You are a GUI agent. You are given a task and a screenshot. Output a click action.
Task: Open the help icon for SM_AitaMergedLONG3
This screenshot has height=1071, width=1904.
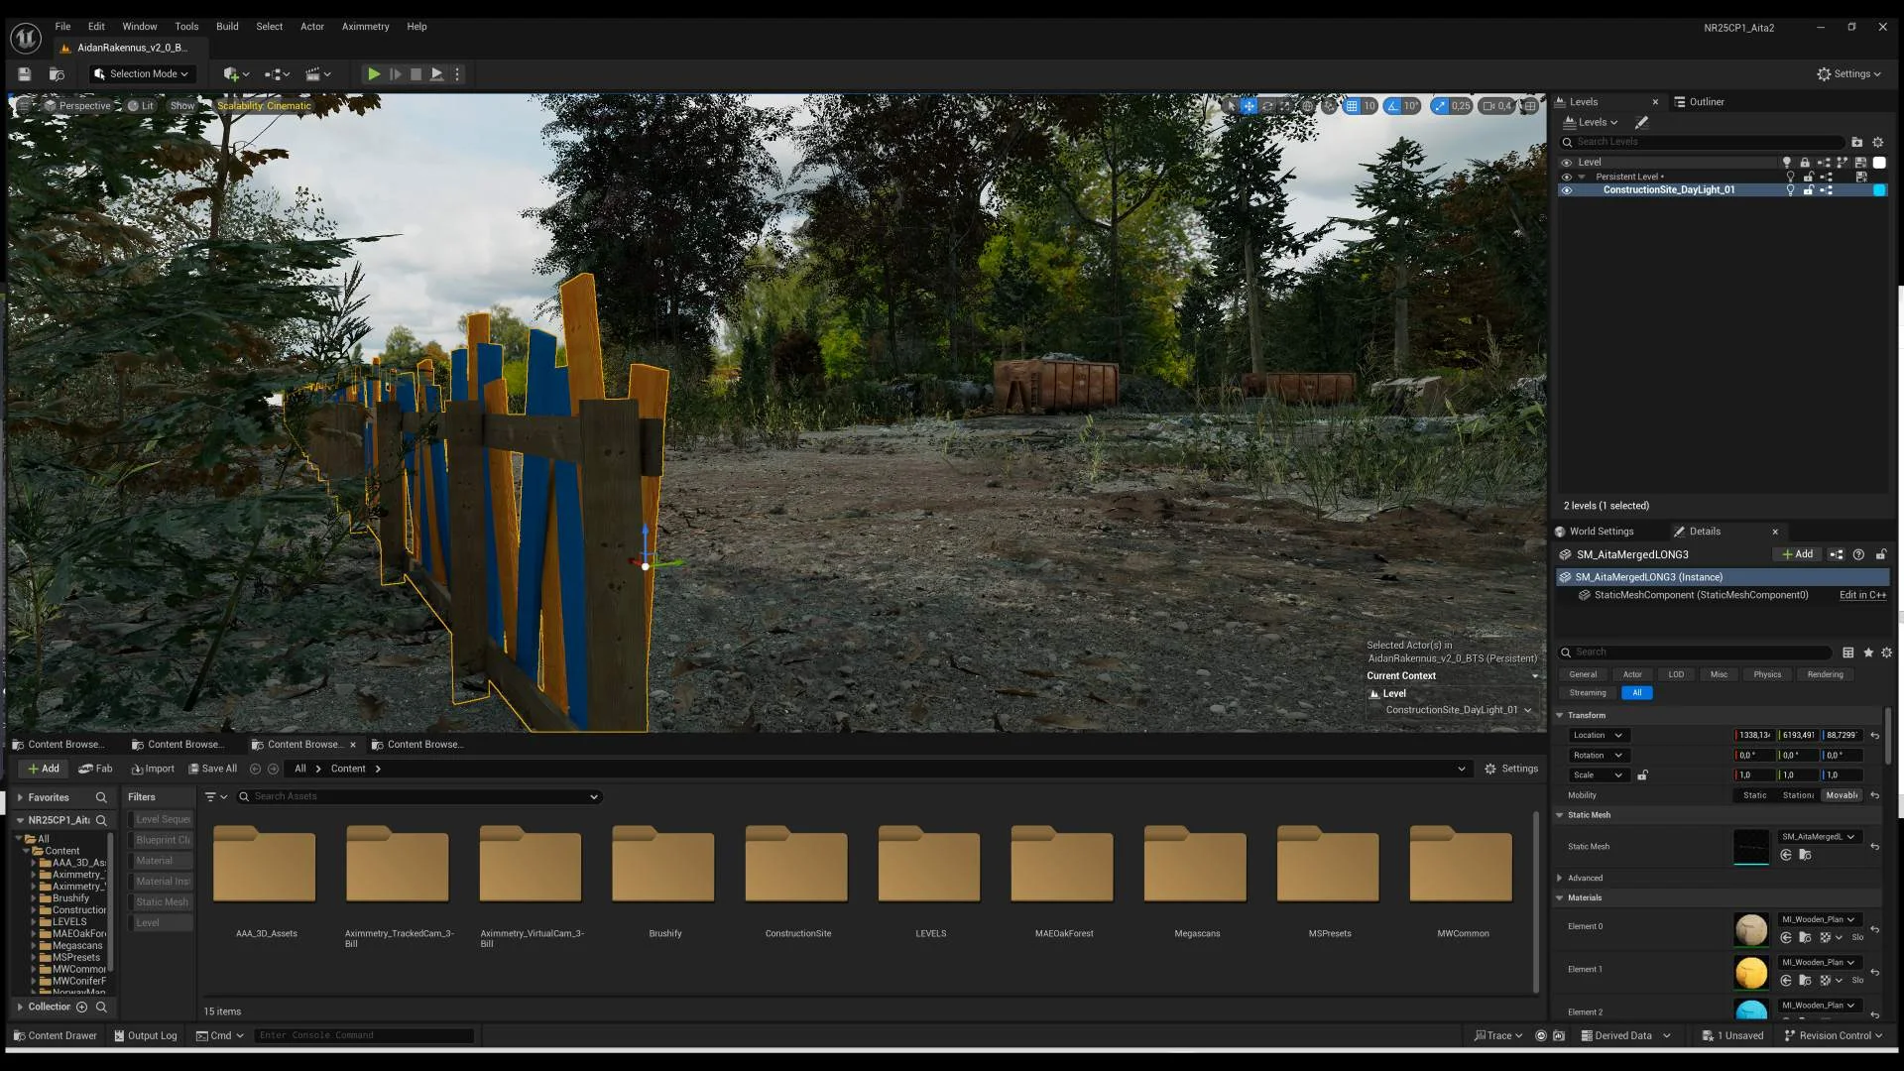pos(1858,554)
